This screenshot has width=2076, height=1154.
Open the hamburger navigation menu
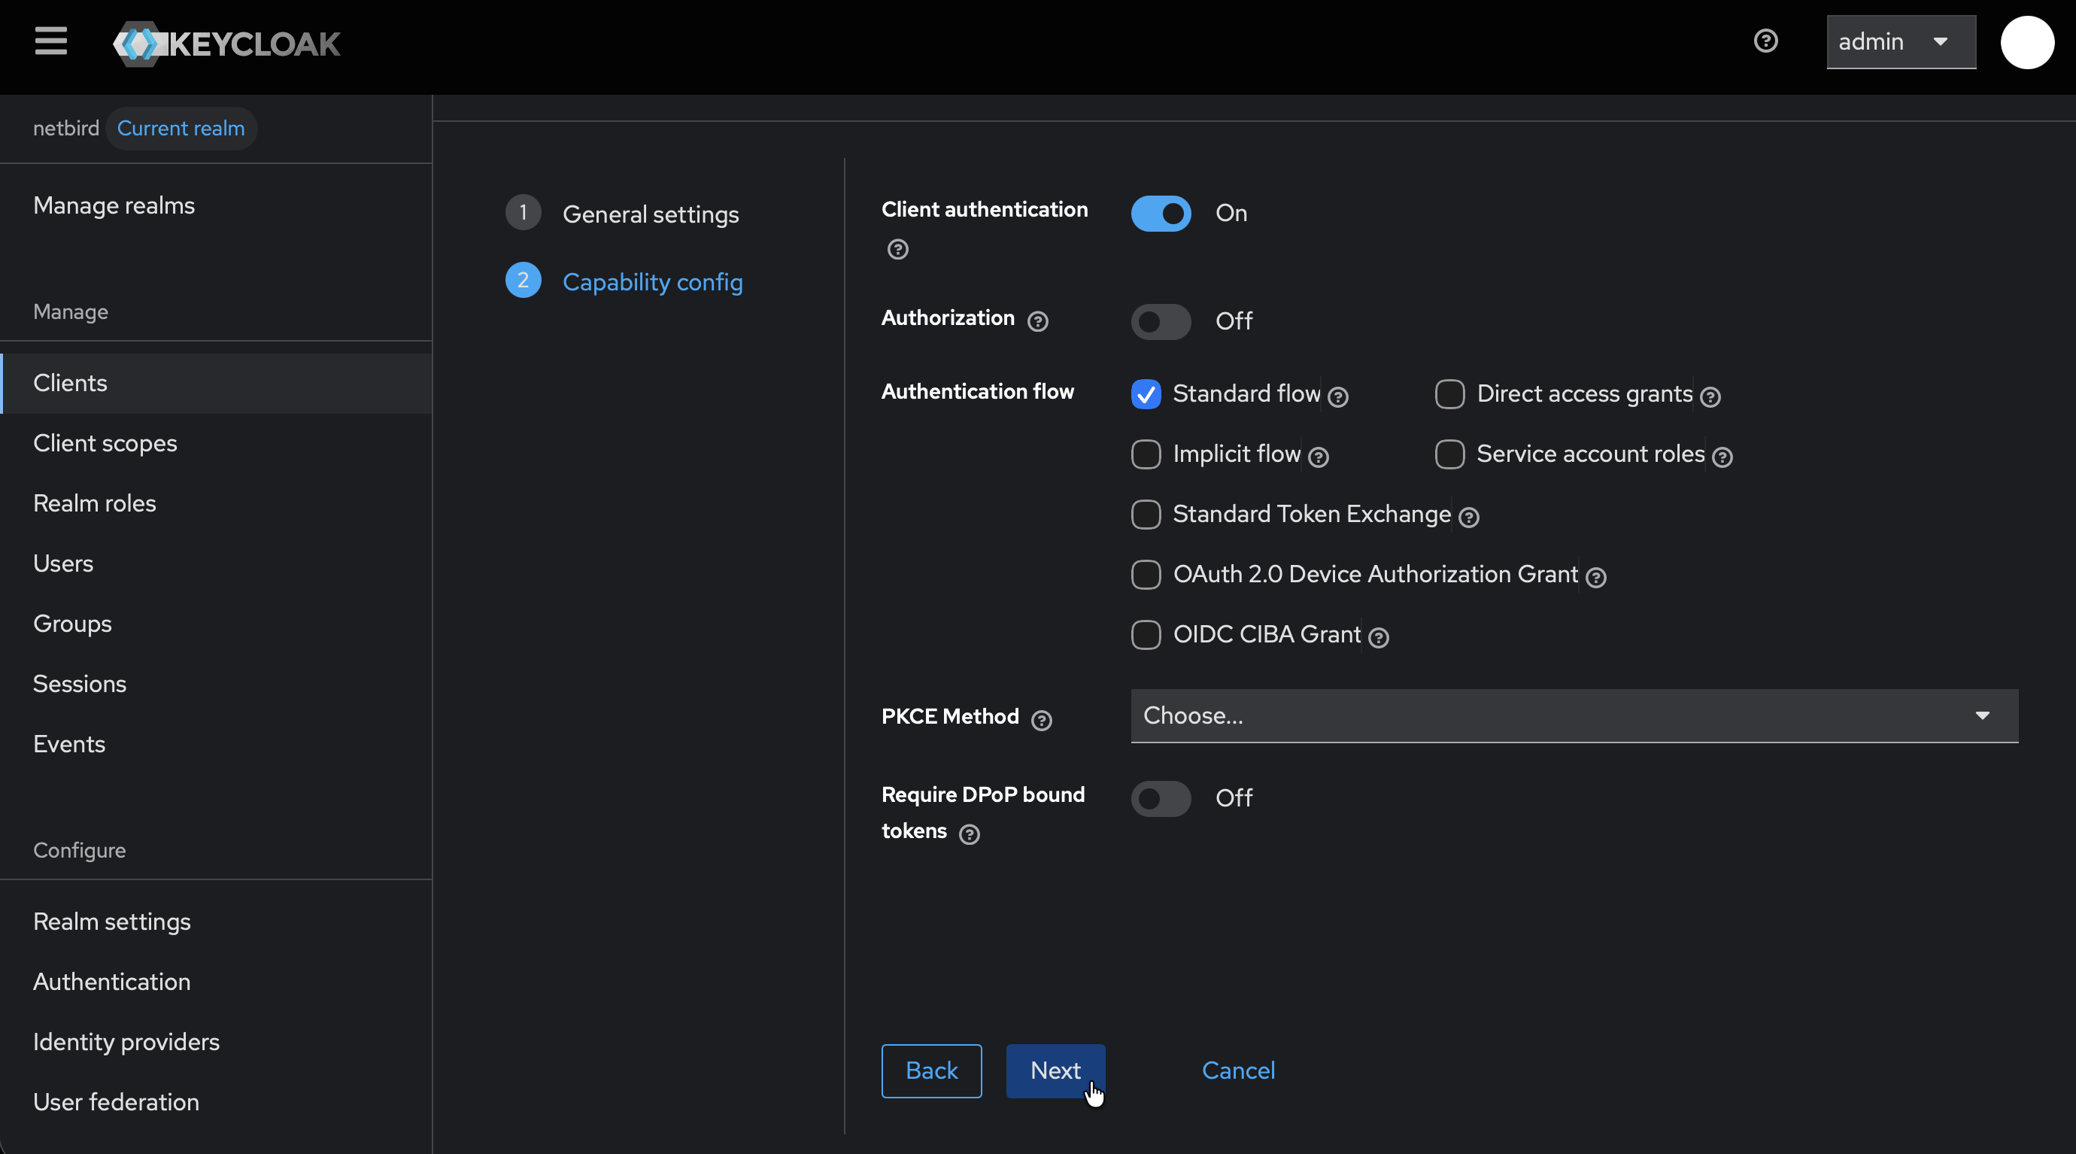[51, 41]
